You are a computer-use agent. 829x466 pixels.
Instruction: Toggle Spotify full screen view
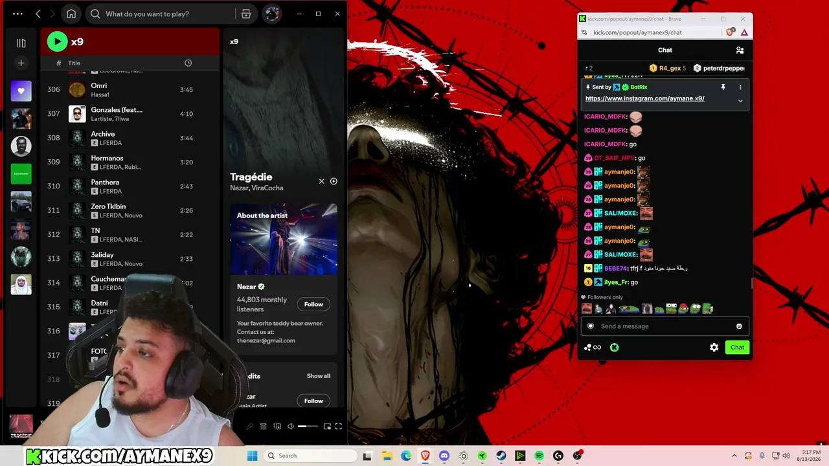[x=338, y=427]
